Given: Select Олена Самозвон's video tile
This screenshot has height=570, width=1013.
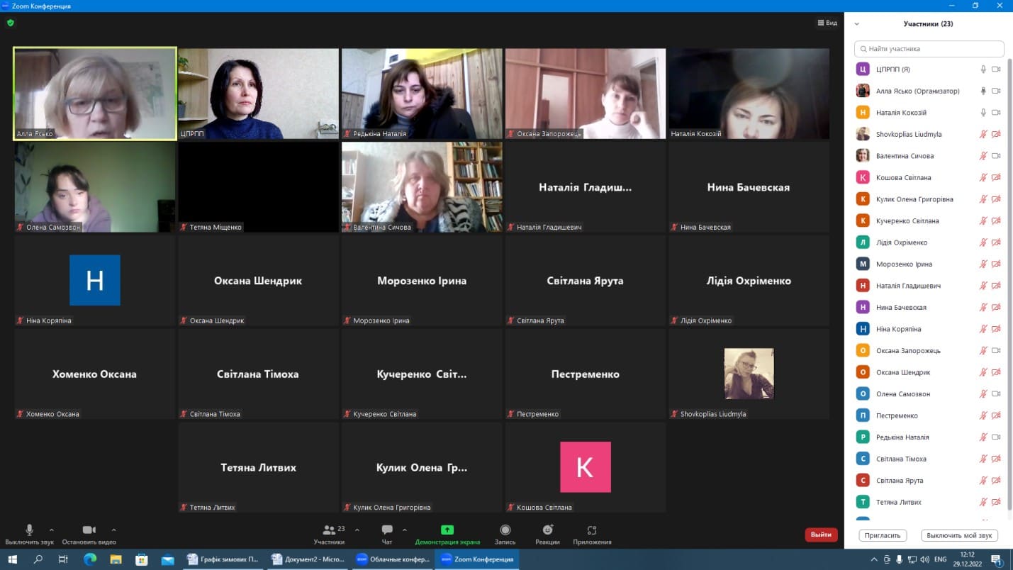Looking at the screenshot, I should point(95,187).
